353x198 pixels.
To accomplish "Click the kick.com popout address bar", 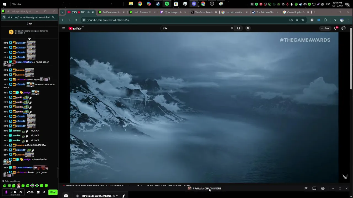I will (29, 17).
